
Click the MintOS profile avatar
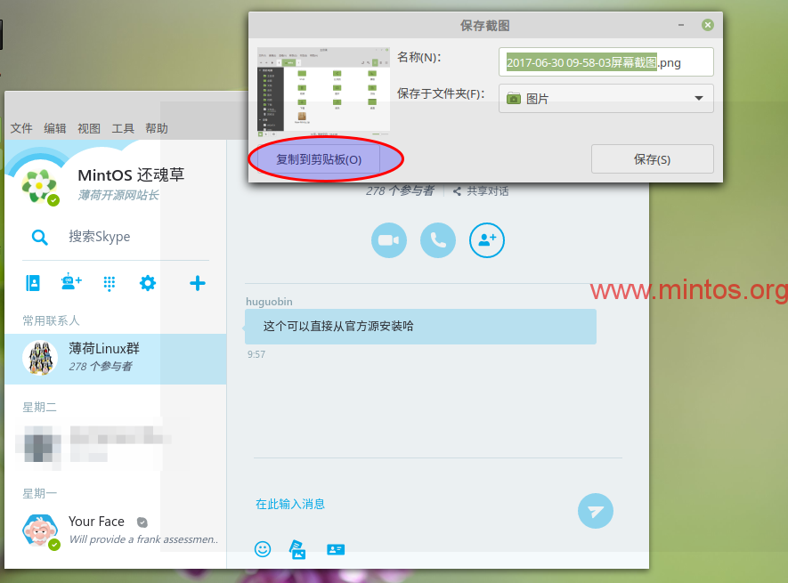40,186
